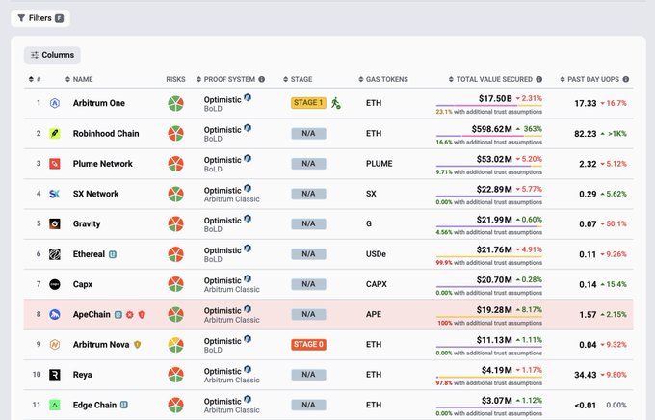The width and height of the screenshot is (655, 420).
Task: Open the Columns settings button
Action: tap(52, 55)
